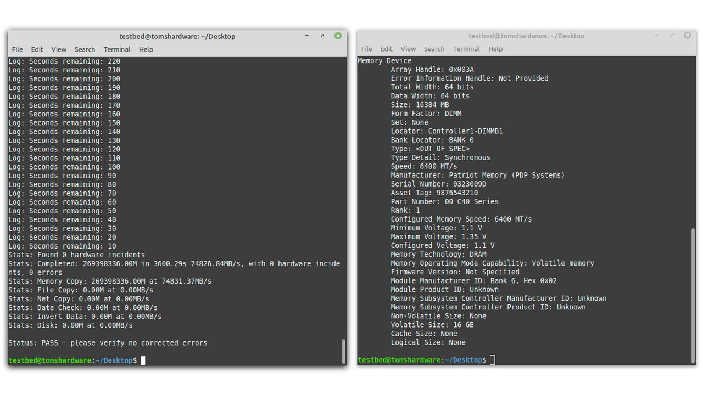Open Help menu in right terminal

tap(495, 49)
